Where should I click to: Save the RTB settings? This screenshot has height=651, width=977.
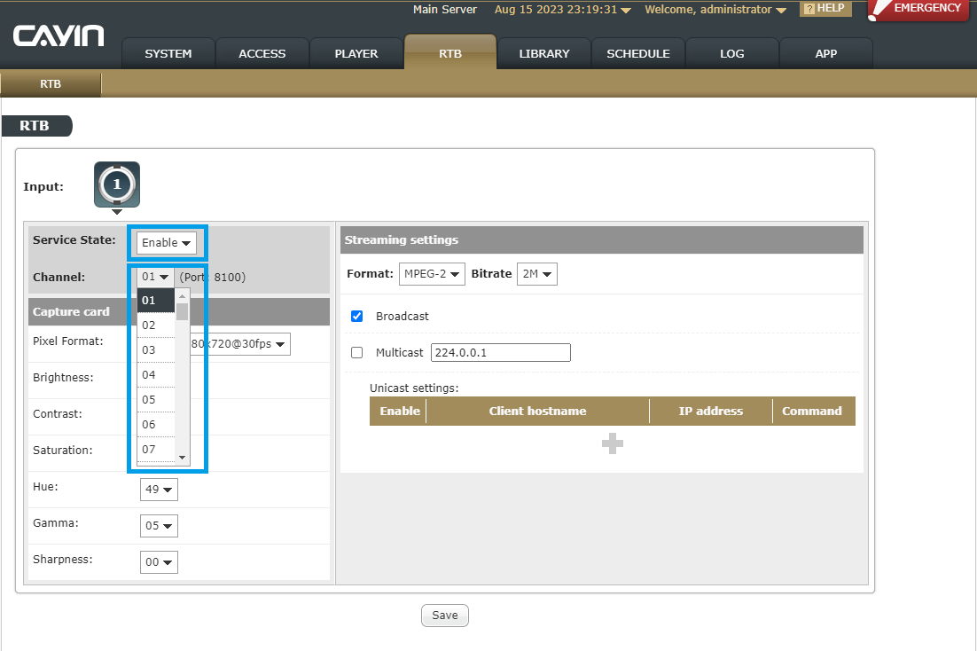(x=445, y=616)
